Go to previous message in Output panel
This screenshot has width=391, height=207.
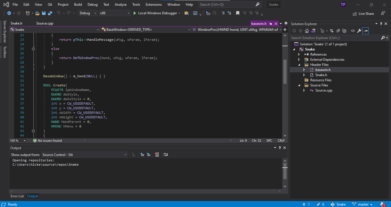pos(142,155)
